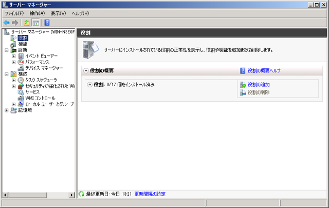The width and height of the screenshot is (329, 208).
Task: Click the Forward arrow toolbar icon
Action: pyautogui.click(x=15, y=23)
